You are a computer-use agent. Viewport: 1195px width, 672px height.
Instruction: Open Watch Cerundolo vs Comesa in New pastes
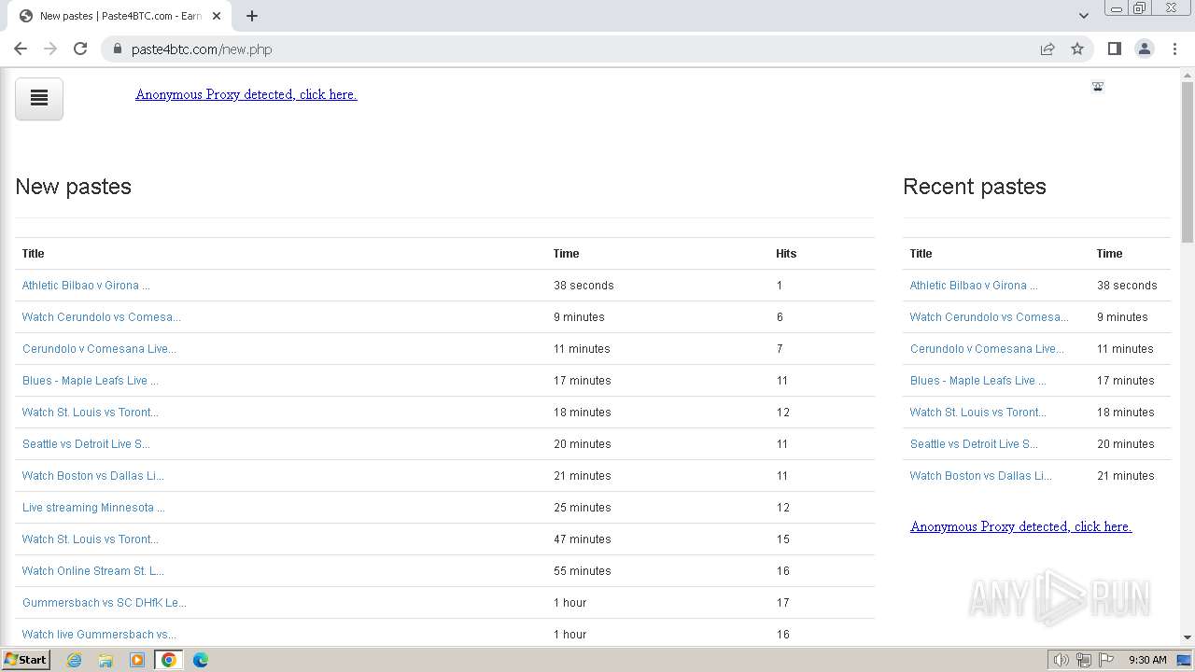102,317
